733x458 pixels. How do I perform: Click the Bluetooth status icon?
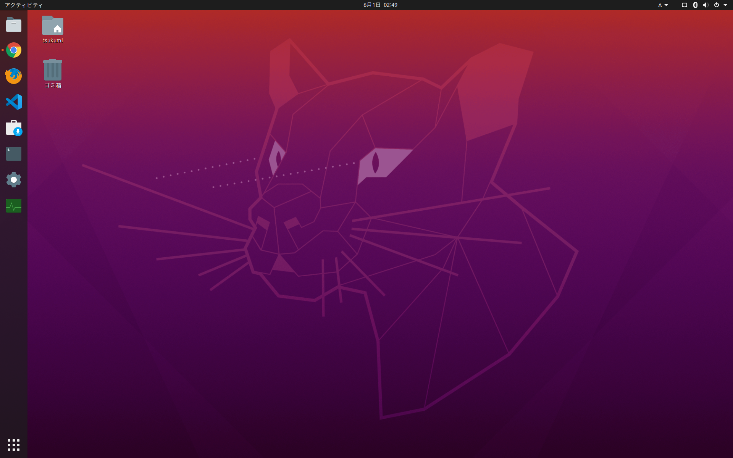695,5
